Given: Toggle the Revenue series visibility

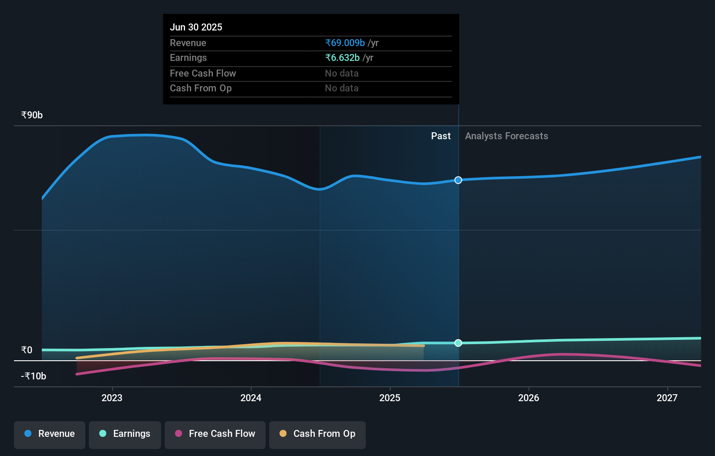Looking at the screenshot, I should [x=49, y=434].
